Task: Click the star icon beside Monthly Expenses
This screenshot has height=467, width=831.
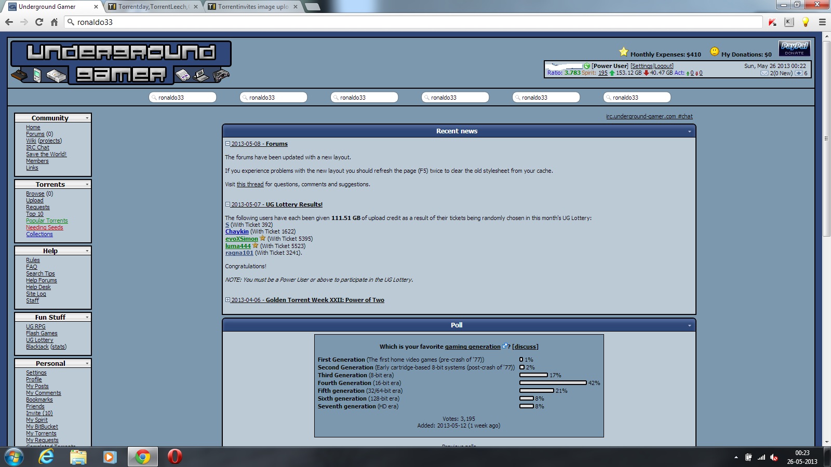Action: [x=624, y=52]
